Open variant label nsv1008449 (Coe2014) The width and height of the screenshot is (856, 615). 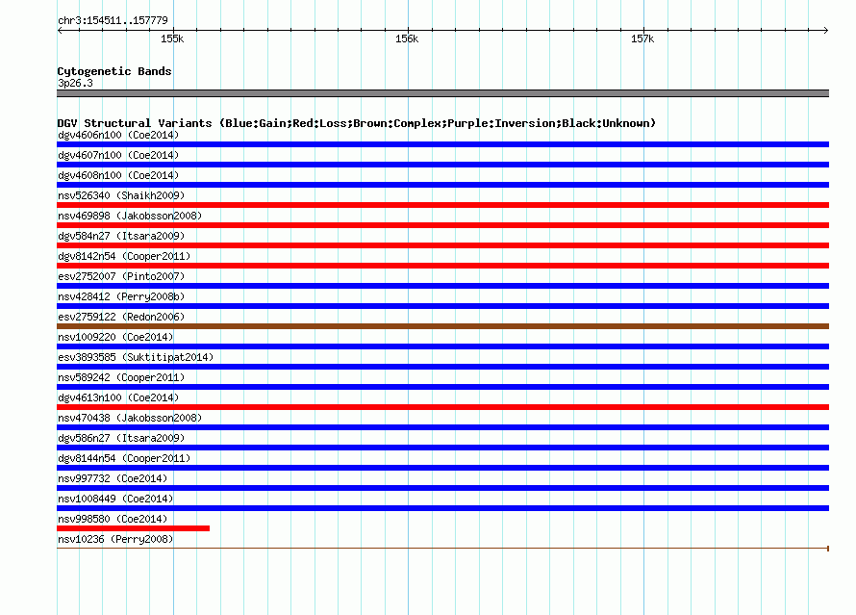(x=115, y=499)
